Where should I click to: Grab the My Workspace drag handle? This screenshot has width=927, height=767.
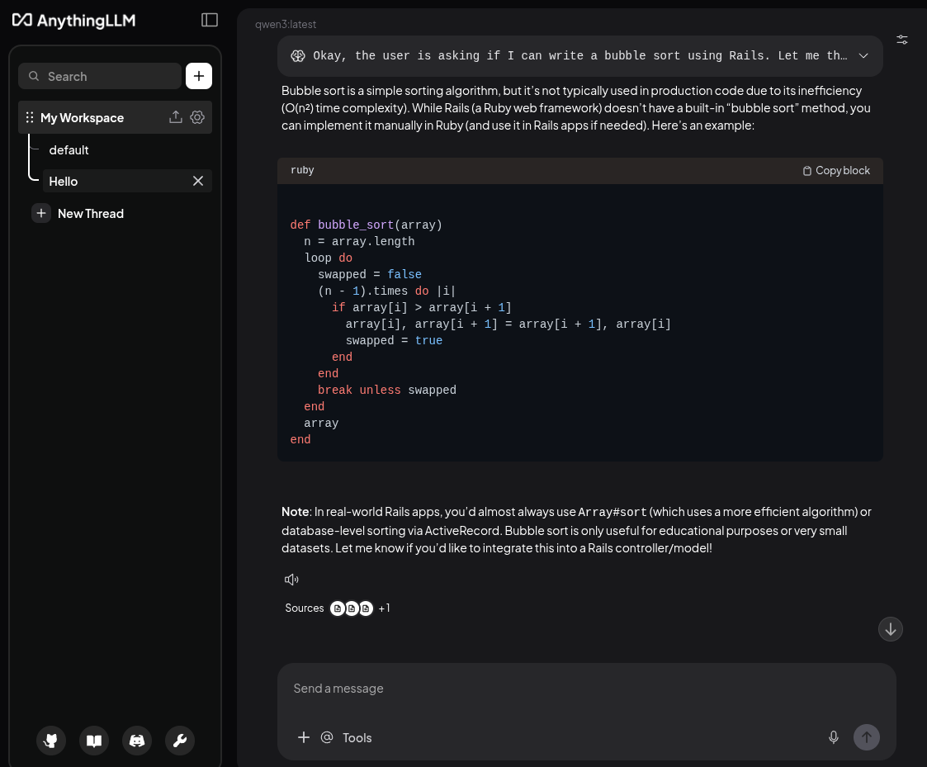pos(30,118)
